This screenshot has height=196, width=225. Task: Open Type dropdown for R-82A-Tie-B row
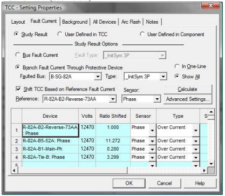point(196,158)
